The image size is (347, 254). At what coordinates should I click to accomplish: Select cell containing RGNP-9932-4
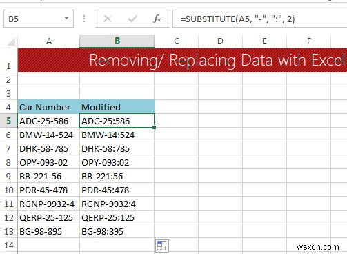click(49, 204)
